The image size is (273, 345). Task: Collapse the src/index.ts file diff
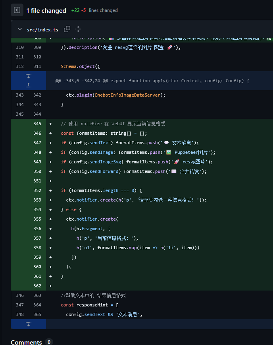[x=20, y=29]
